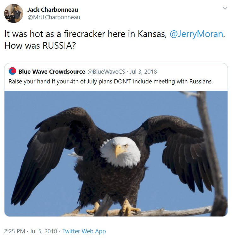Viewport: 233px width, 238px height.
Task: Click the @MrJLCharbonneau handle
Action: coord(54,17)
